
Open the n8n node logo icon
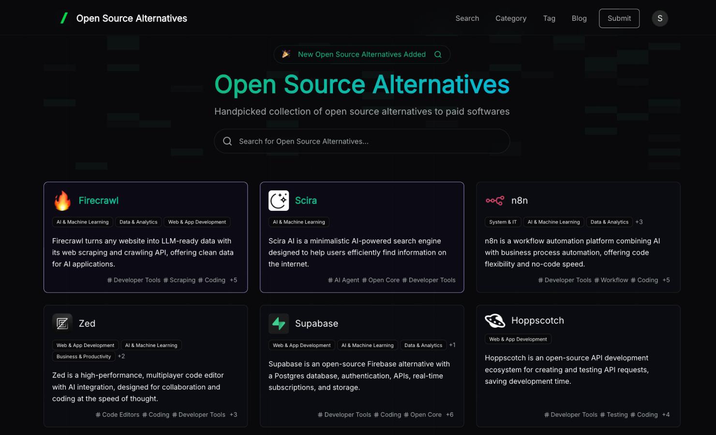pyautogui.click(x=495, y=201)
